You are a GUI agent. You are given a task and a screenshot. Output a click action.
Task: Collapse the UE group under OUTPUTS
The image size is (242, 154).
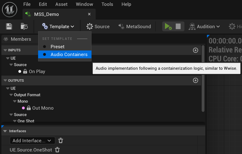tap(8, 88)
